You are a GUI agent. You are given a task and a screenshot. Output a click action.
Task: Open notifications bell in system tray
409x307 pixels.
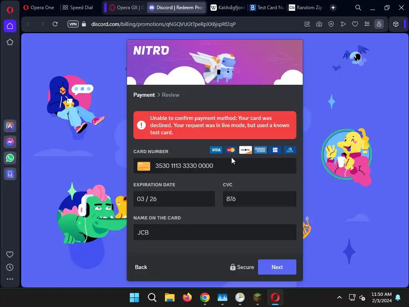tap(398, 297)
